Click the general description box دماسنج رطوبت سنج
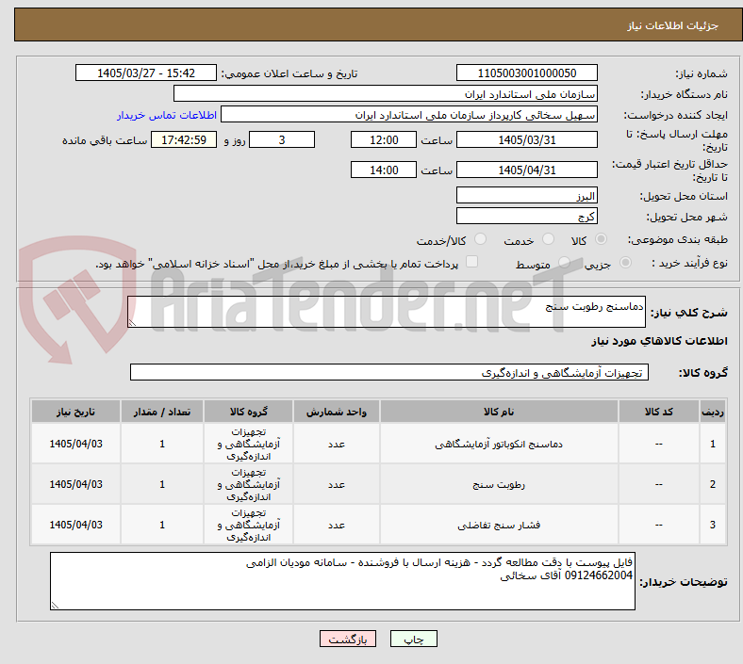This screenshot has height=664, width=743. tap(387, 312)
